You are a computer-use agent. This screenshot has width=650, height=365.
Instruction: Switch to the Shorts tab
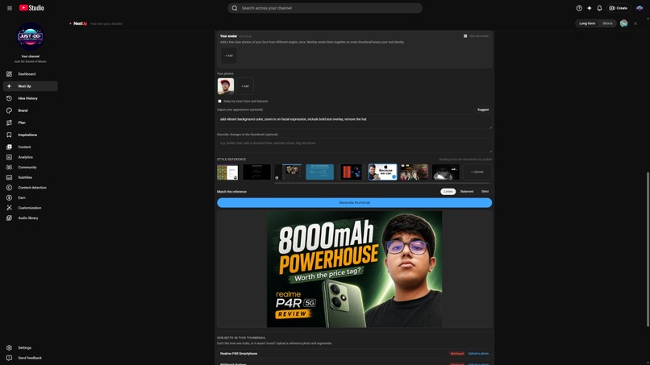click(607, 23)
